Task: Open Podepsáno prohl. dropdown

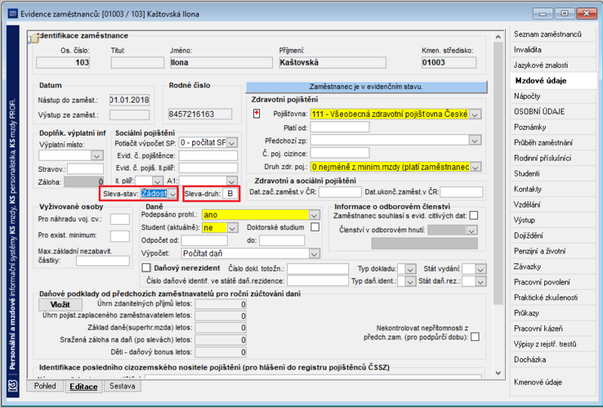Action: point(314,215)
